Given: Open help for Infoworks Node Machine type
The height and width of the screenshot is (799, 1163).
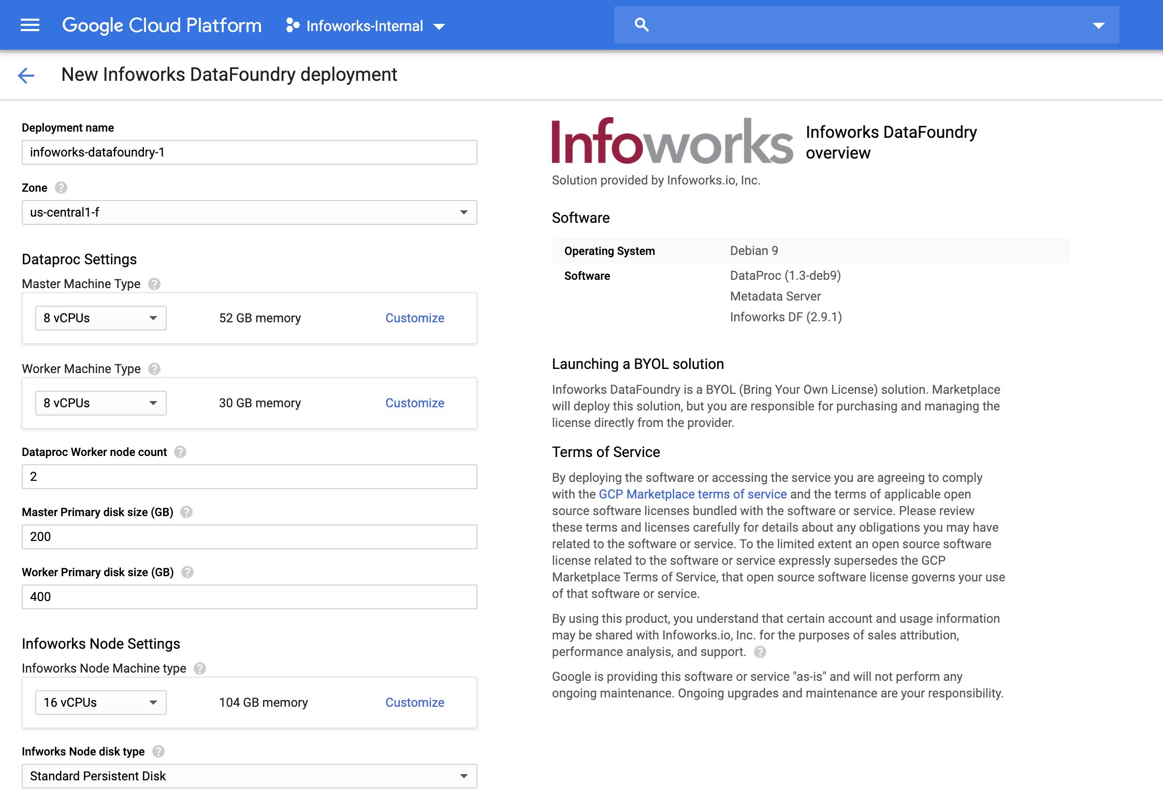Looking at the screenshot, I should [200, 668].
